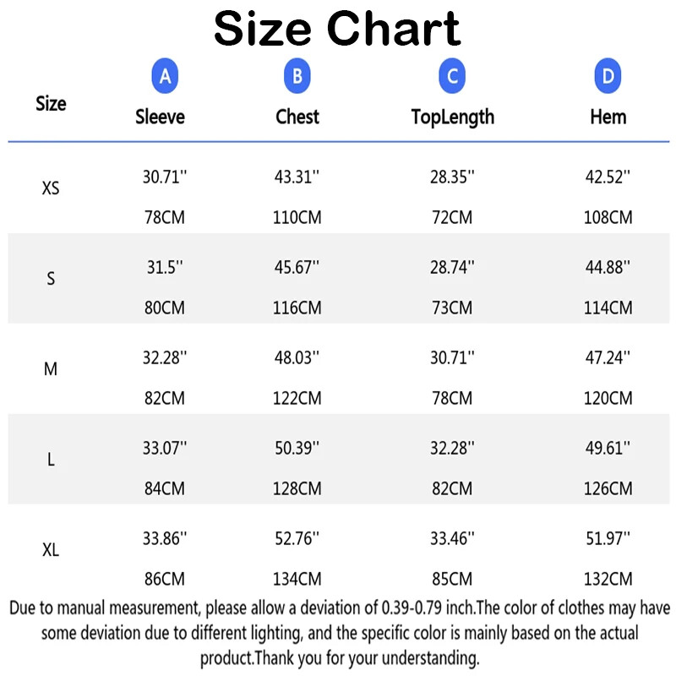Choose the M size row label
The width and height of the screenshot is (676, 676).
[x=51, y=369]
